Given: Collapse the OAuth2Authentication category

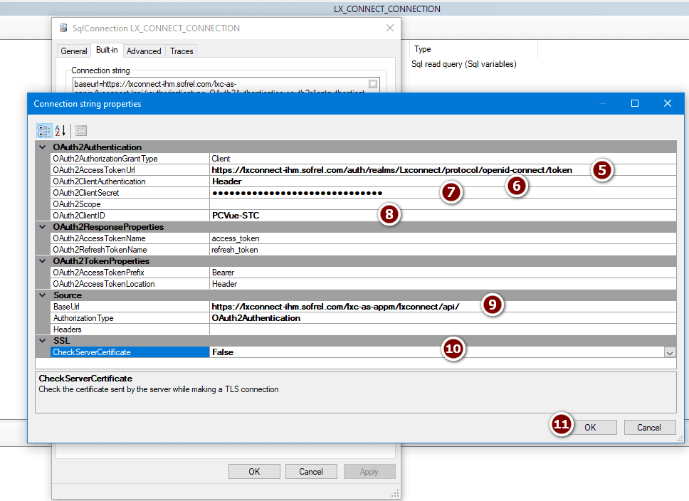Looking at the screenshot, I should (43, 147).
